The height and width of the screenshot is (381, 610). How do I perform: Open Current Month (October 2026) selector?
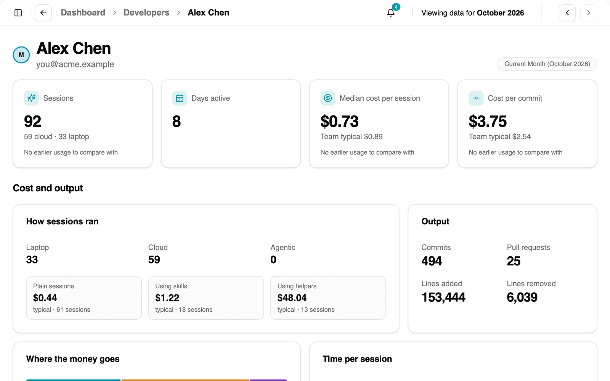[547, 64]
